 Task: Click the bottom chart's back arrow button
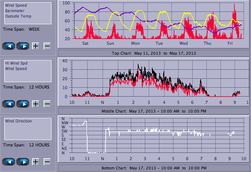(9, 162)
